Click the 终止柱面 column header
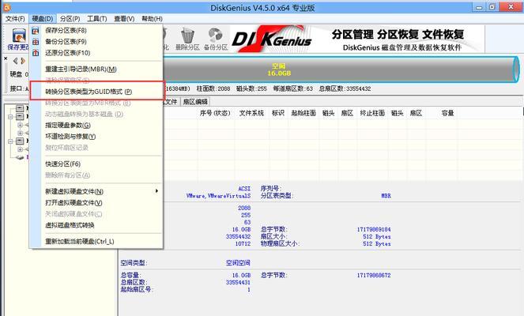524x316 pixels. (x=372, y=113)
